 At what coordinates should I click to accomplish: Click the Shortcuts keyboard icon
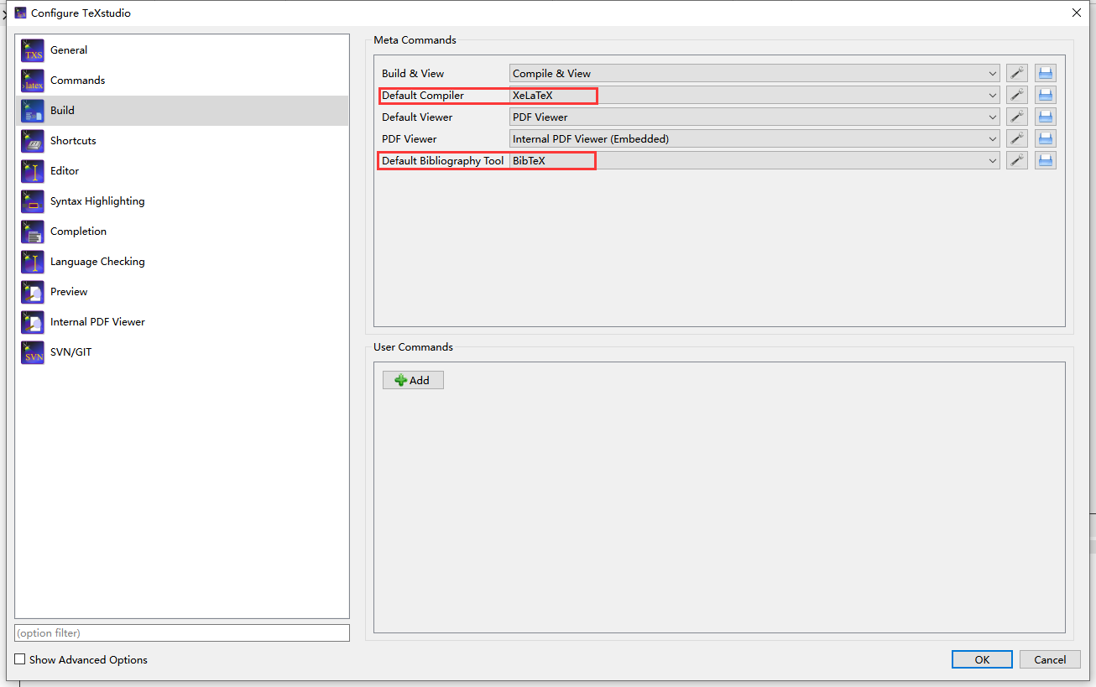tap(33, 141)
